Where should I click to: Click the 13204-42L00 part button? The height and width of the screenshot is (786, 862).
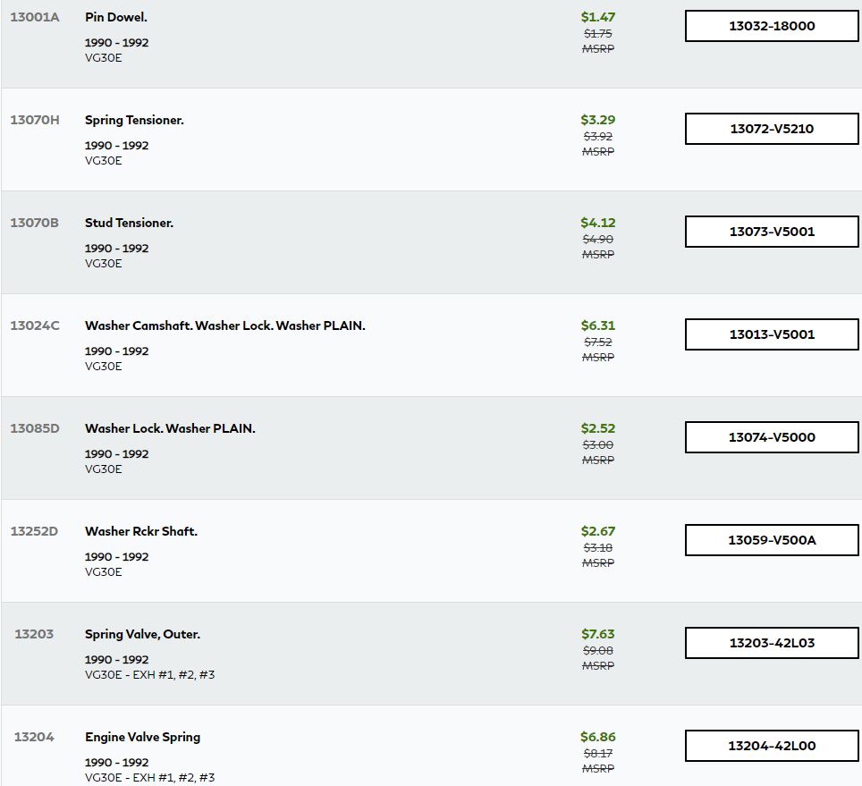772,746
